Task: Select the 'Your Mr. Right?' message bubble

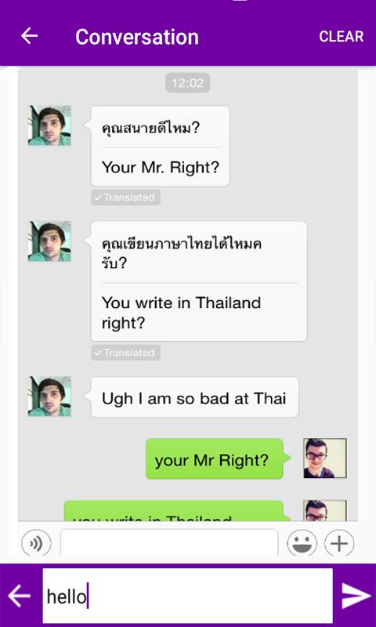Action: 161,146
